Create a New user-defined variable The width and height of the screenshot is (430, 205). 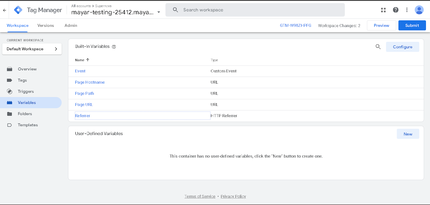tap(408, 134)
